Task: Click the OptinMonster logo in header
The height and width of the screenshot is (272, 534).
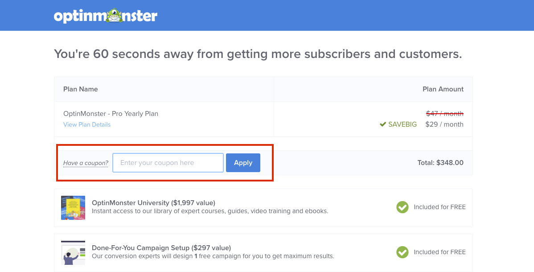Action: [x=106, y=16]
